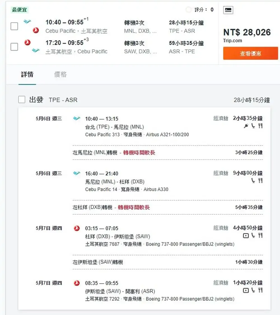Click the 查看優惠 orange button
Image resolution: width=280 pixels, height=315 pixels.
251,53
